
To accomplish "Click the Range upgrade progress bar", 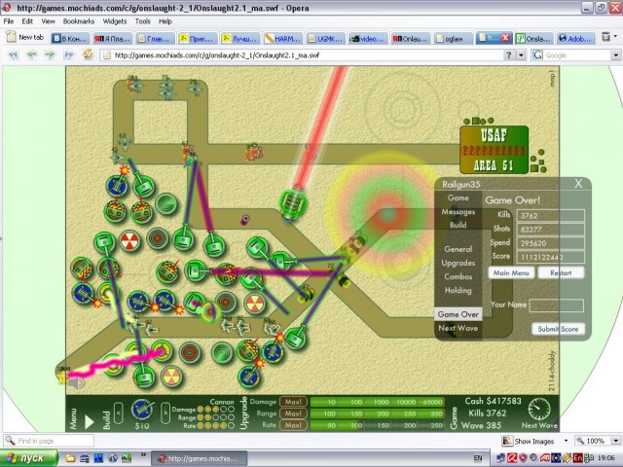I will 377,413.
